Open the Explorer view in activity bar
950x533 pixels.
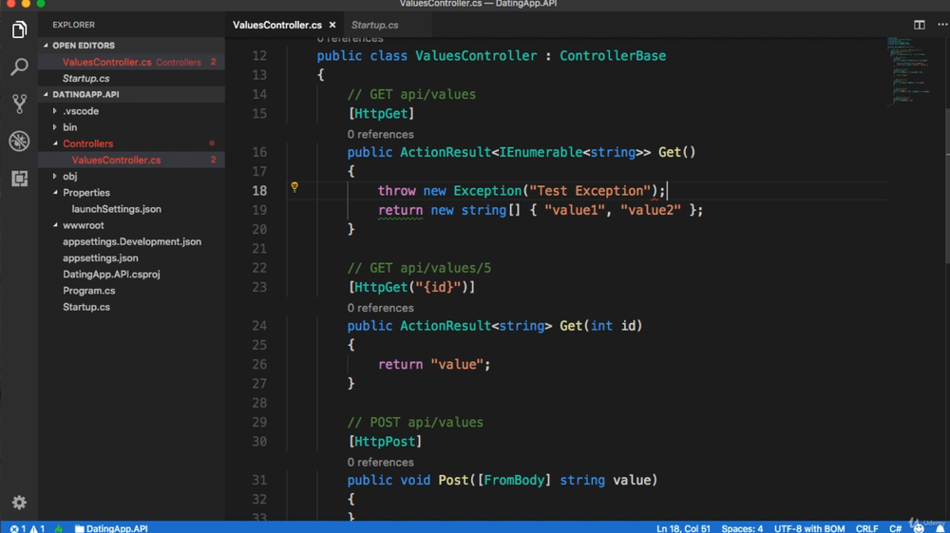click(19, 29)
